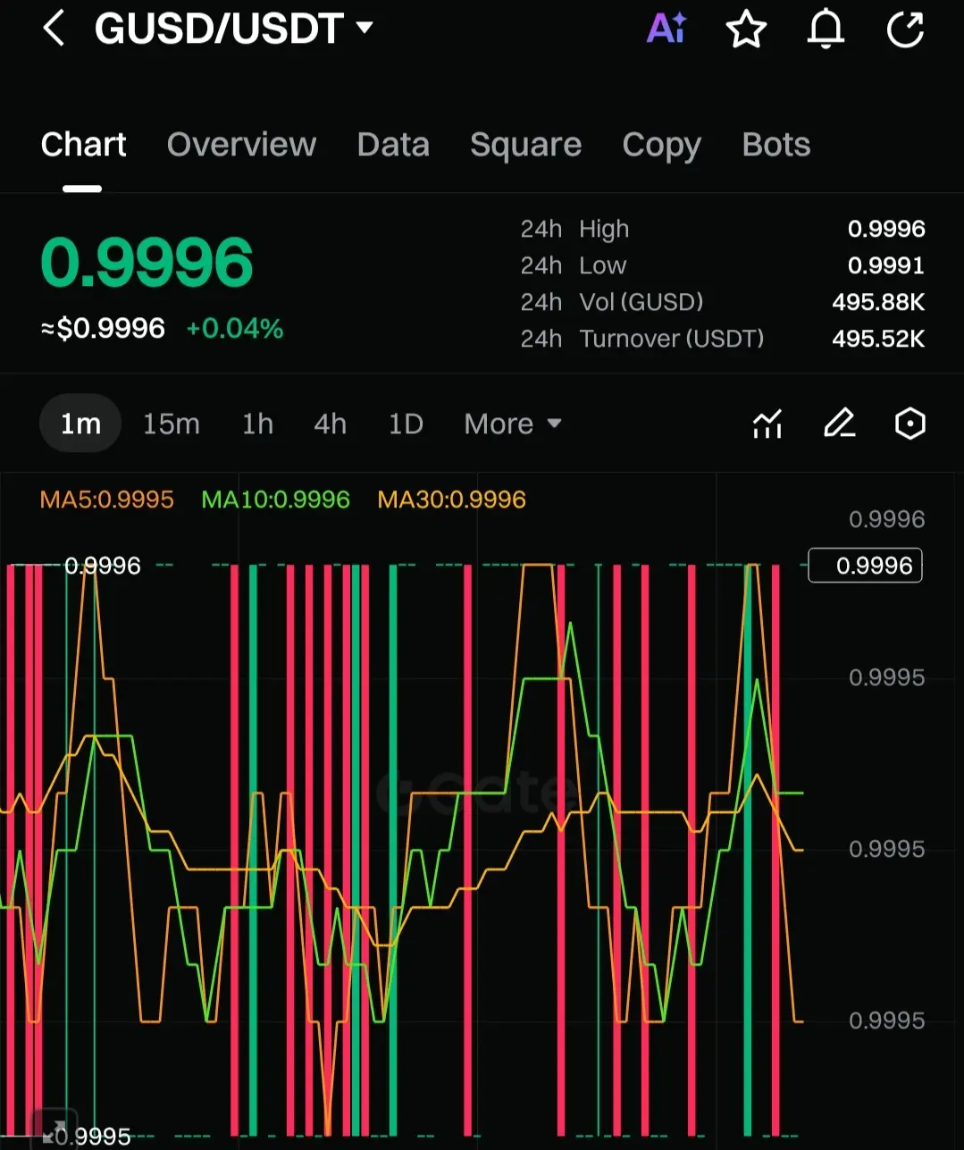Image resolution: width=964 pixels, height=1150 pixels.
Task: Tap the MA5 indicator label
Action: [107, 499]
